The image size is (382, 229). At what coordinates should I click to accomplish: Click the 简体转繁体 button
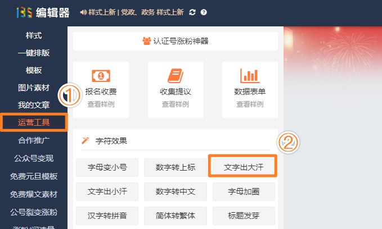(176, 216)
